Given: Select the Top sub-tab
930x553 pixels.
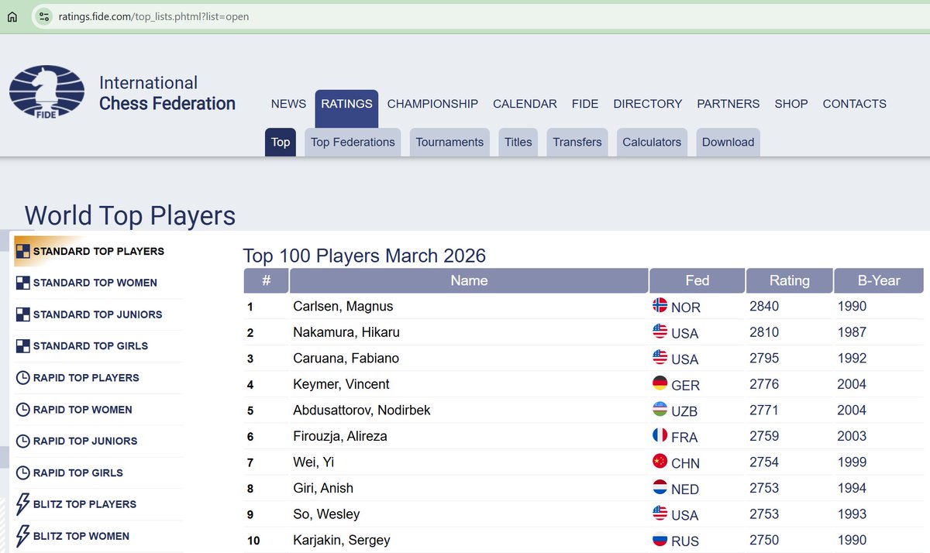Looking at the screenshot, I should 281,143.
